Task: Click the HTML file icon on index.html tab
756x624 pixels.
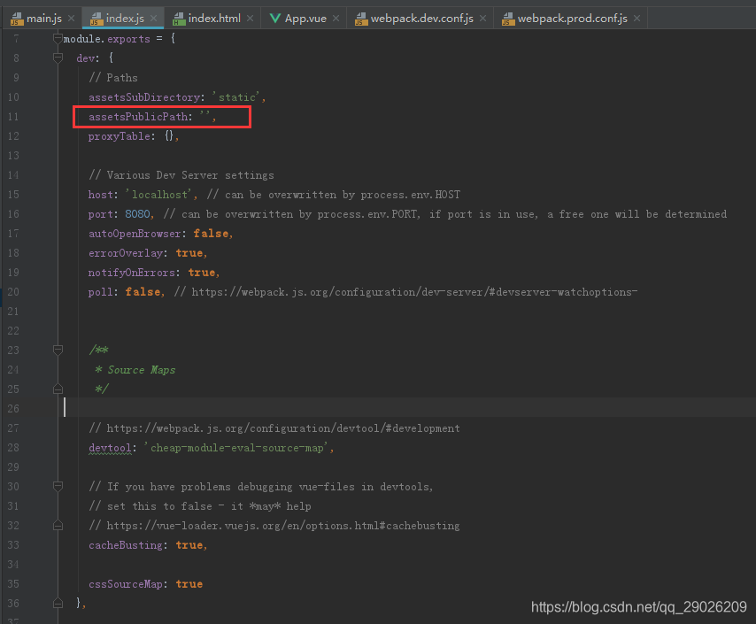Action: tap(181, 18)
